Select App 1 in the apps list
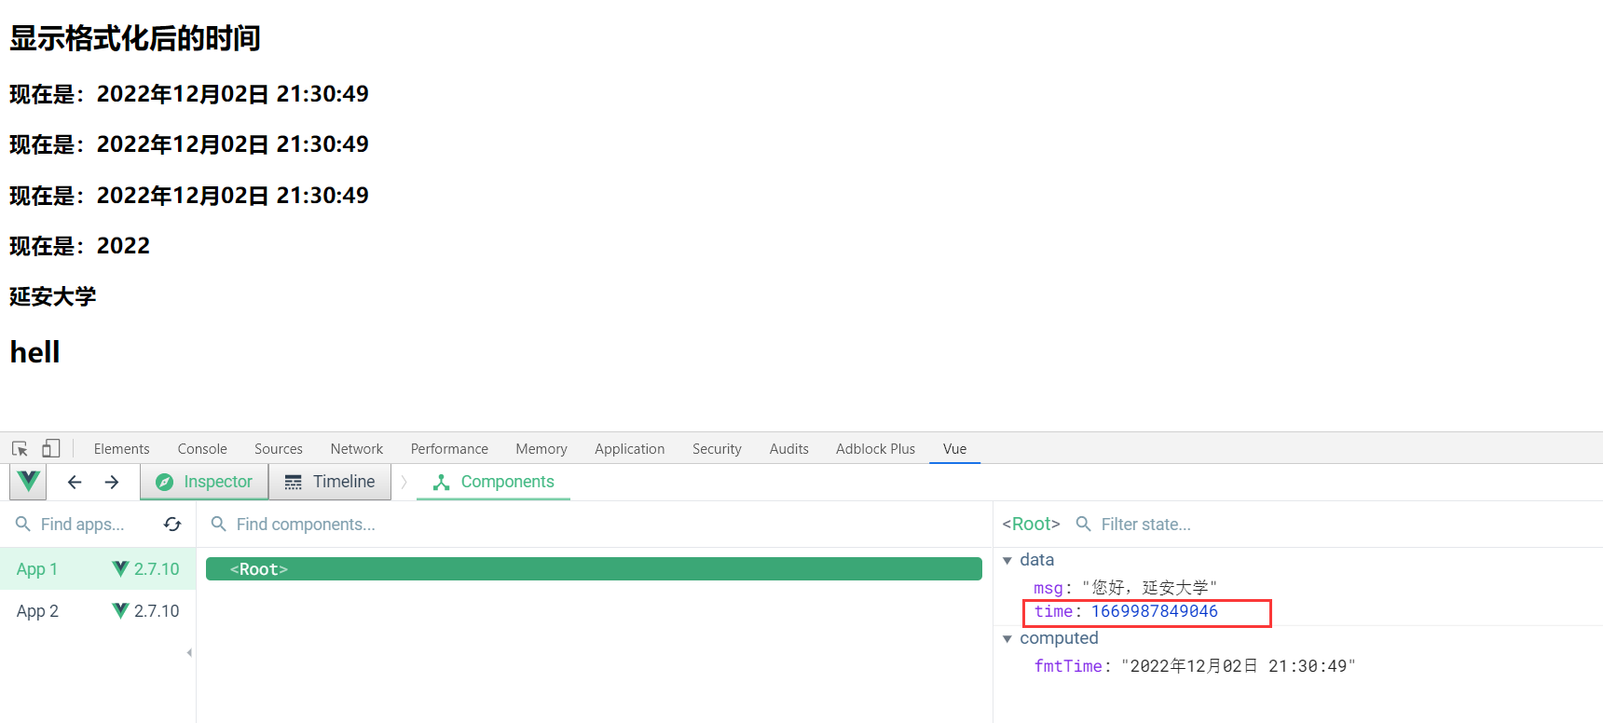 click(98, 568)
